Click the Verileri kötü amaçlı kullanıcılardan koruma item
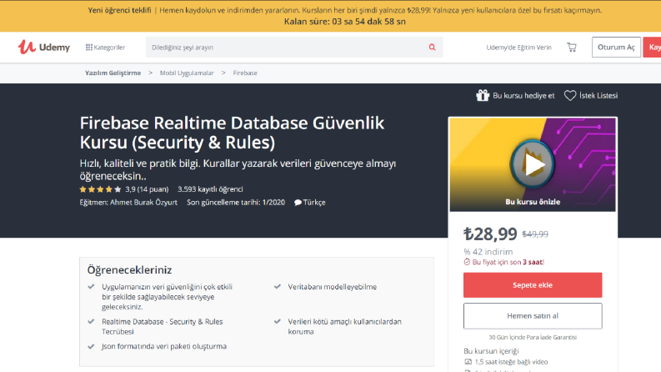The height and width of the screenshot is (372, 661). pos(344,326)
